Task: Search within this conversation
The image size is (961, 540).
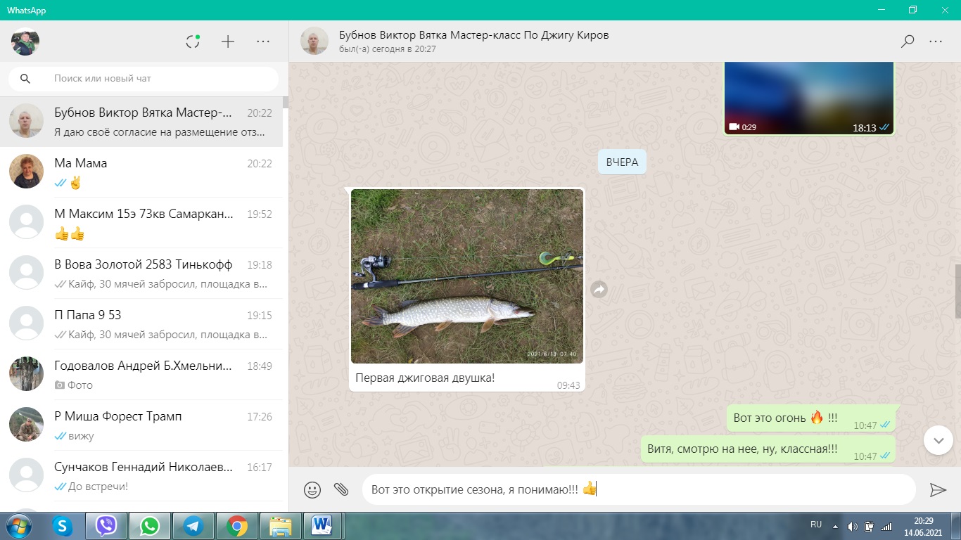Action: coord(908,41)
